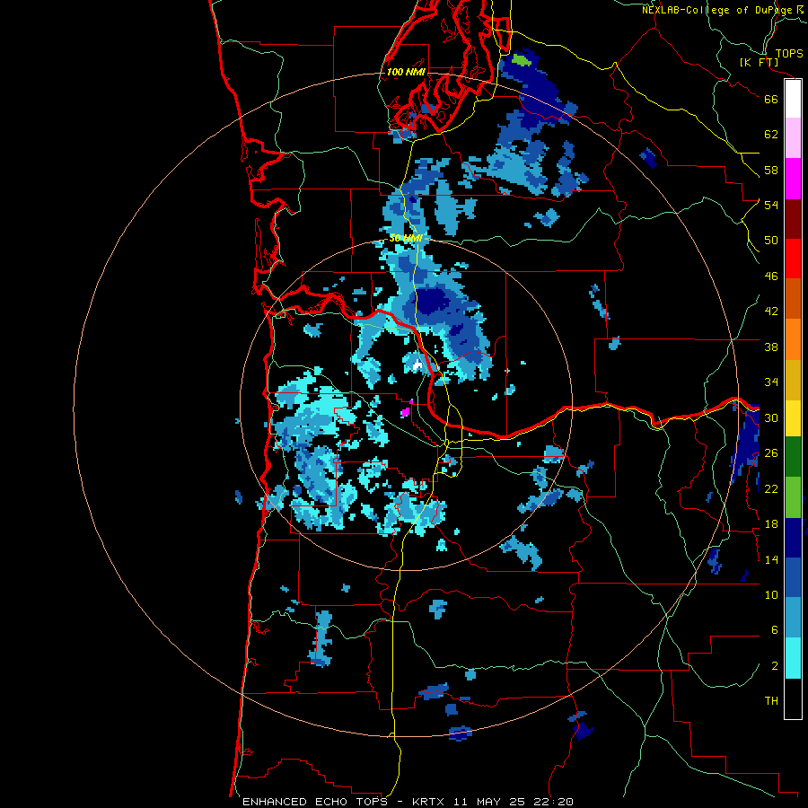
Task: Select the bright red legend swatch
Action: (793, 259)
